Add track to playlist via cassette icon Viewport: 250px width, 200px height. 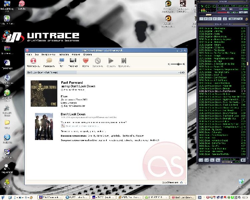coord(73,63)
